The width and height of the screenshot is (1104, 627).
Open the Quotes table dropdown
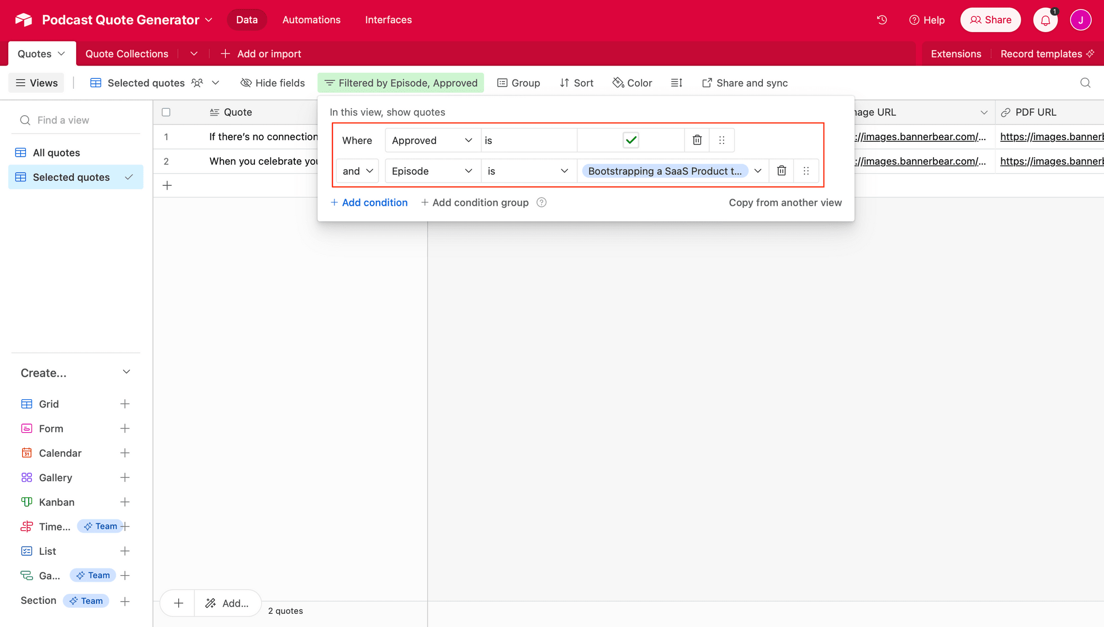(x=60, y=53)
